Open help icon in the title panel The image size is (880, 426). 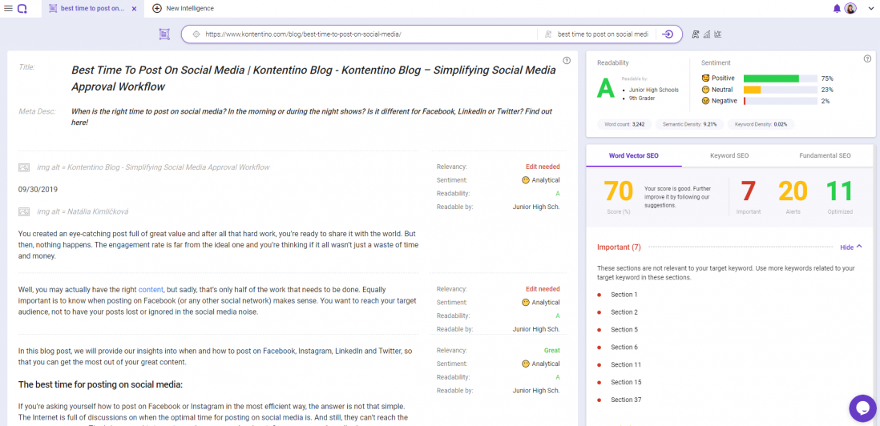click(x=567, y=61)
